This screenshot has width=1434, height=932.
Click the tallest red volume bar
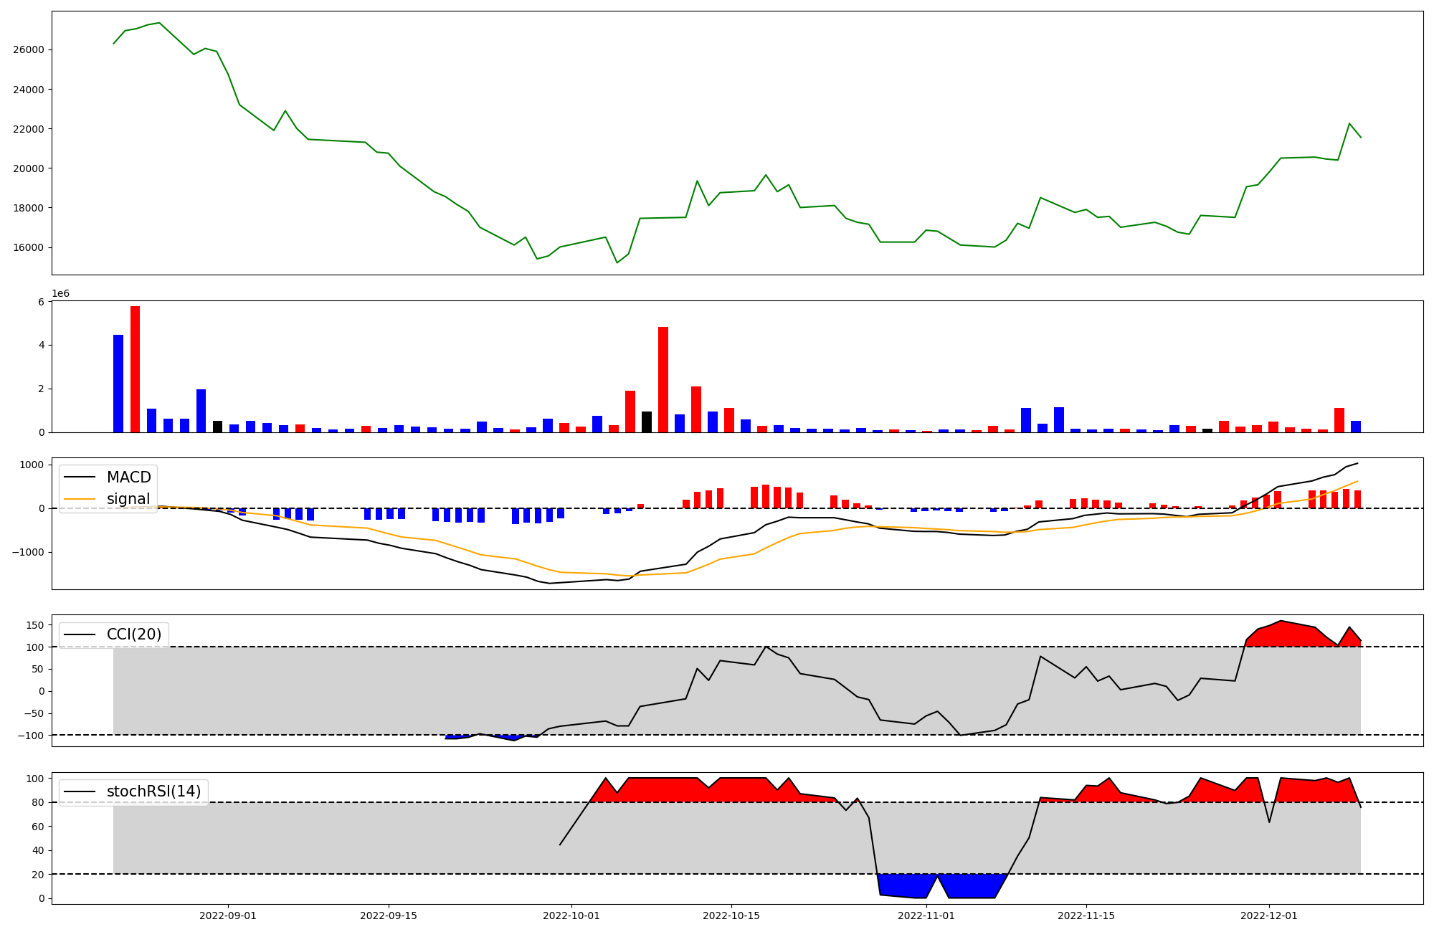(x=135, y=369)
